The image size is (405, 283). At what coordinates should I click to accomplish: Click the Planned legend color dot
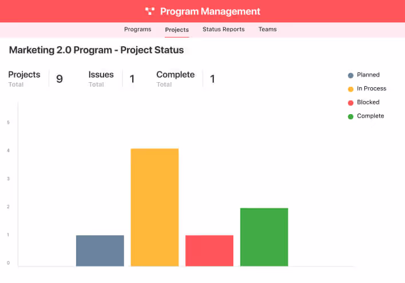(x=351, y=75)
